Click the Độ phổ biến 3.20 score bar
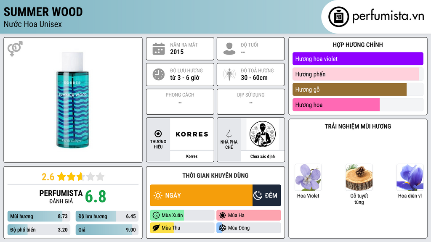 coord(39,230)
